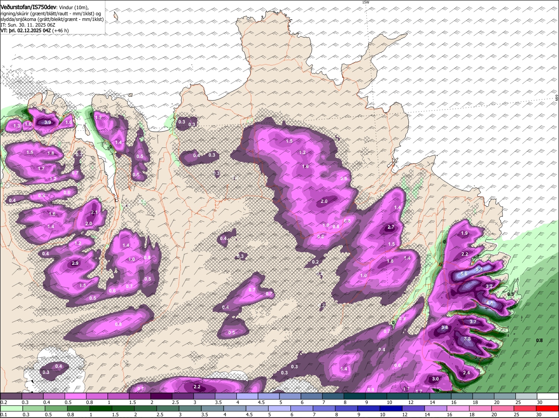Click the small island near the header box

tap(116, 16)
